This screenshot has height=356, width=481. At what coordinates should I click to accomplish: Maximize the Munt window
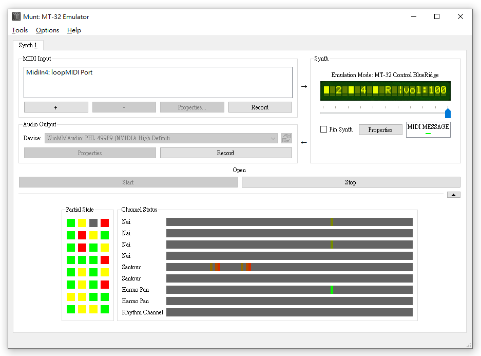[x=437, y=16]
